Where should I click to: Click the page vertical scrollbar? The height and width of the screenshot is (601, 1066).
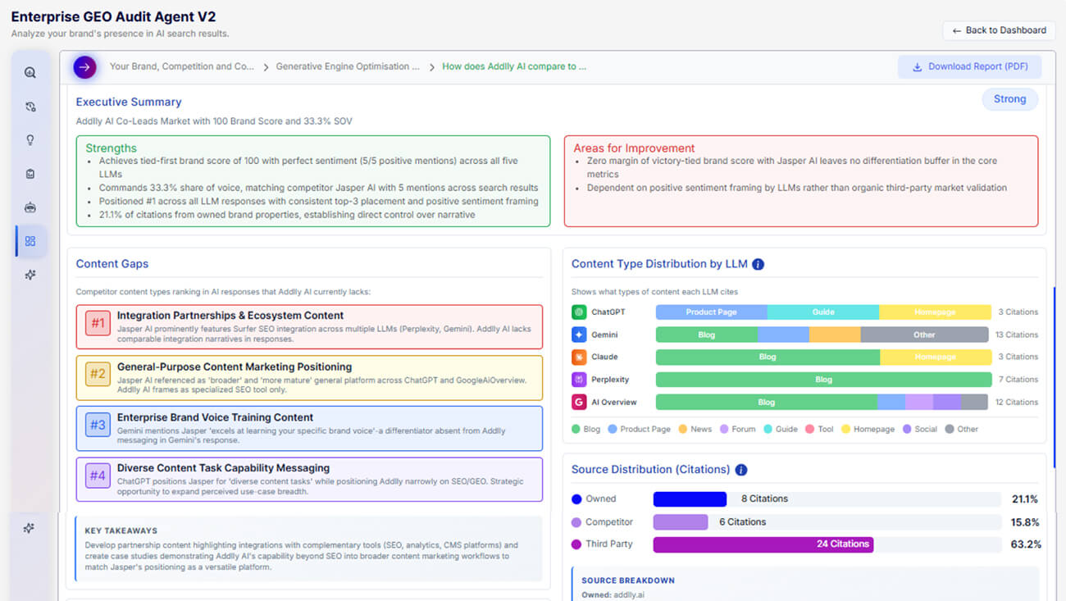1054,377
